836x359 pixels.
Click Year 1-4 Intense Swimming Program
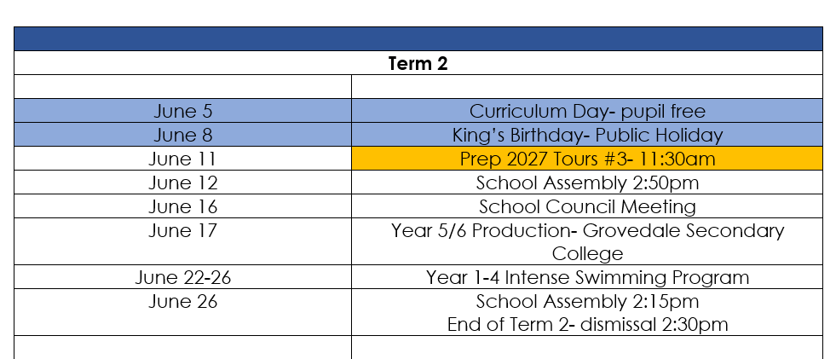tap(587, 277)
